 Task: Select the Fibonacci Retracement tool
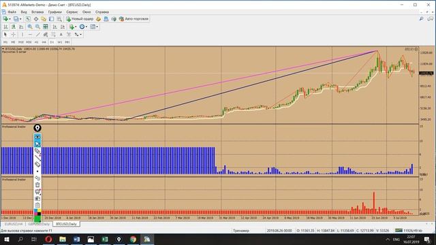pyautogui.click(x=53, y=35)
